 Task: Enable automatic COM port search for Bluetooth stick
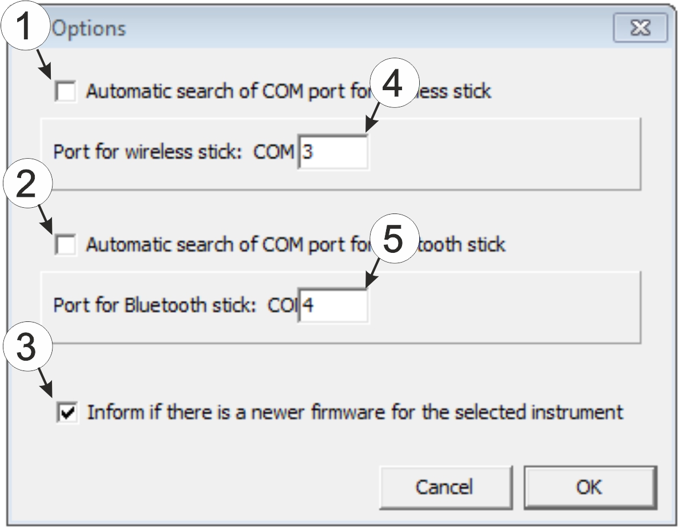[x=66, y=245]
